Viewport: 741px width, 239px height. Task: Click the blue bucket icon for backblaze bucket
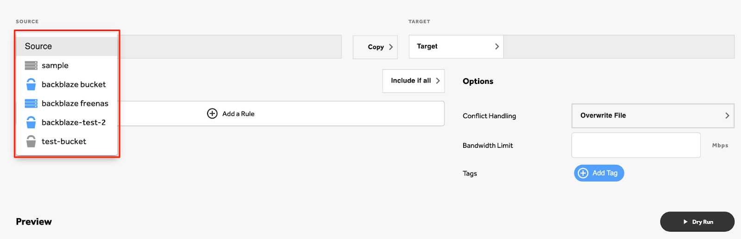click(x=31, y=84)
